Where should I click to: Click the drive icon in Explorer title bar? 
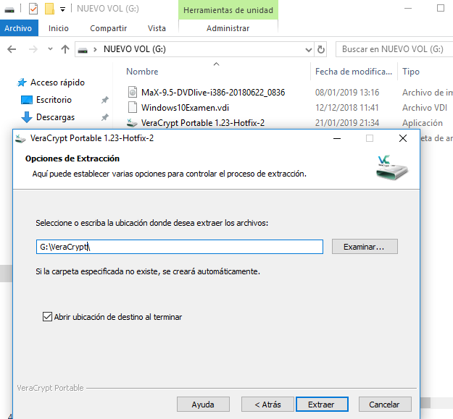pyautogui.click(x=9, y=10)
